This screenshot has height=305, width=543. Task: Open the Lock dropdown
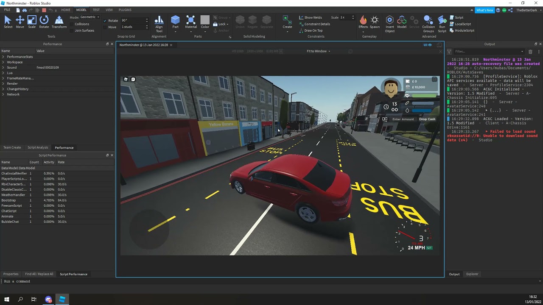[221, 24]
